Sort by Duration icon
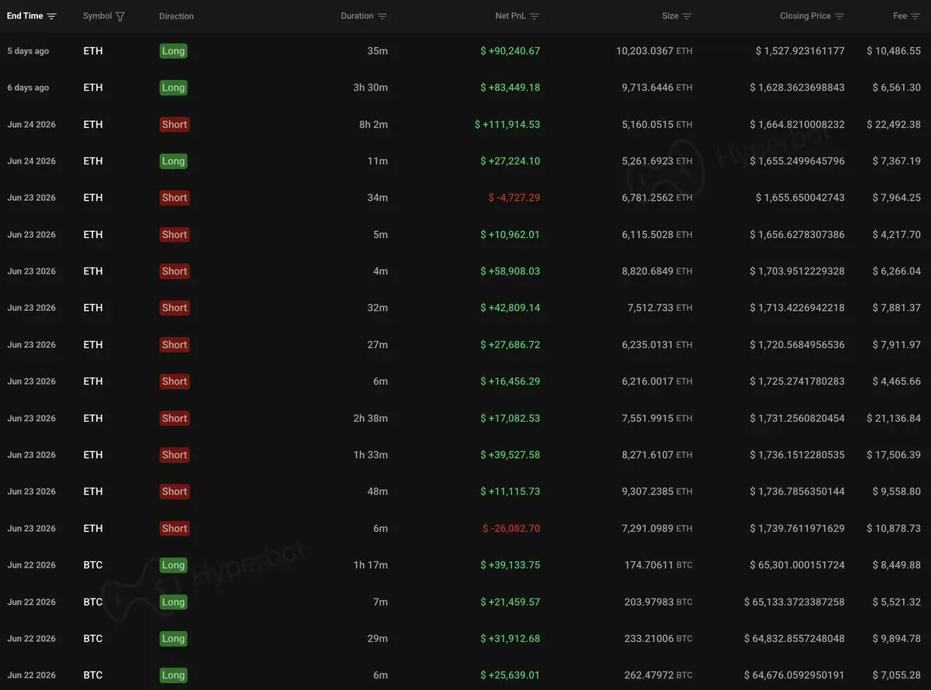This screenshot has width=931, height=690. pyautogui.click(x=382, y=16)
